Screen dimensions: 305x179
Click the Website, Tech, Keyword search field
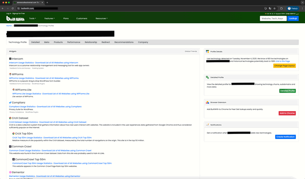tap(273, 18)
